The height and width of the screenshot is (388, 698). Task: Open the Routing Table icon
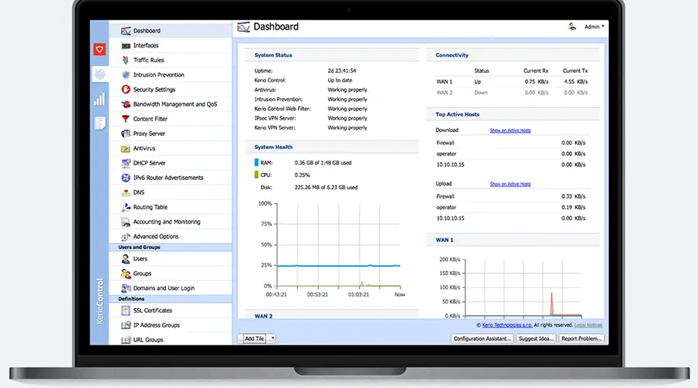pos(126,207)
